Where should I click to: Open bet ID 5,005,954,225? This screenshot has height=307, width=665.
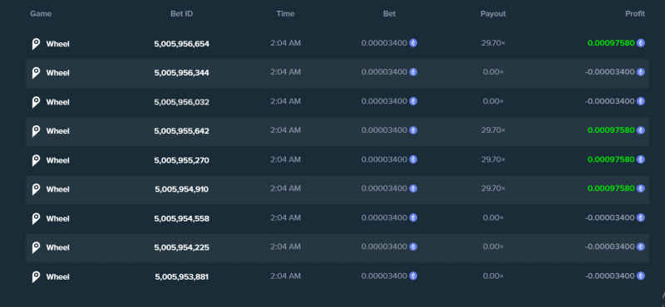pyautogui.click(x=181, y=247)
